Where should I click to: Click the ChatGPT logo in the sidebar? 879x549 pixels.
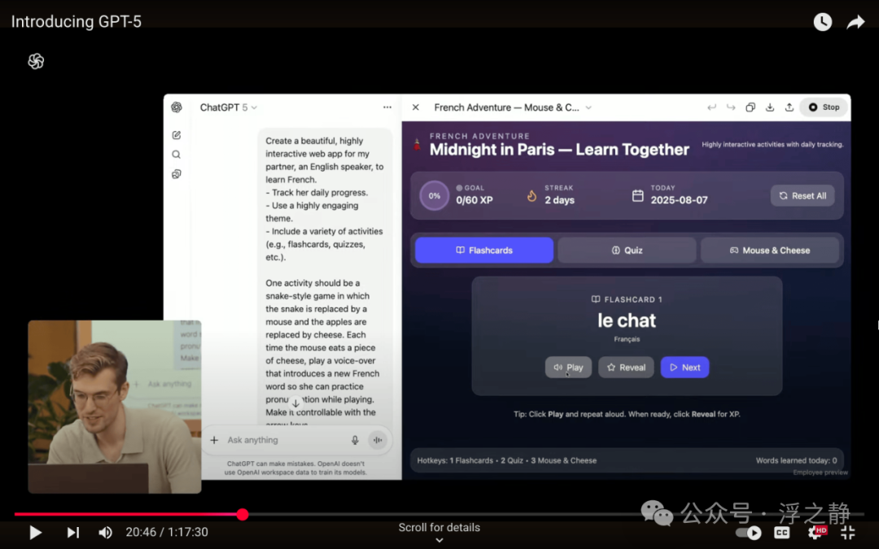177,107
